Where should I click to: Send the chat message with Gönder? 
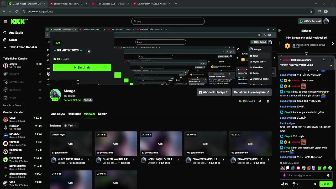click(326, 184)
